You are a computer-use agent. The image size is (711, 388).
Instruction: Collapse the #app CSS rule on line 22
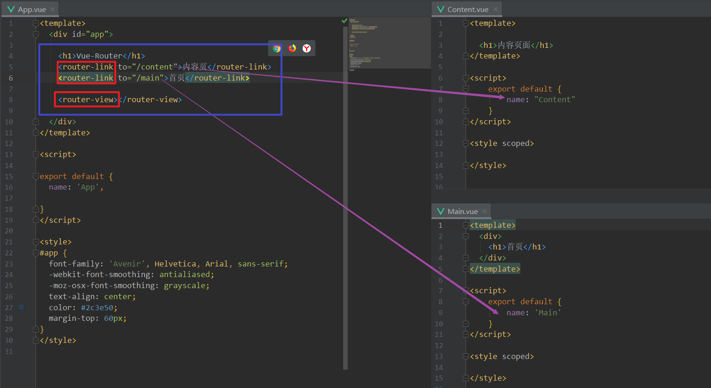[x=36, y=253]
